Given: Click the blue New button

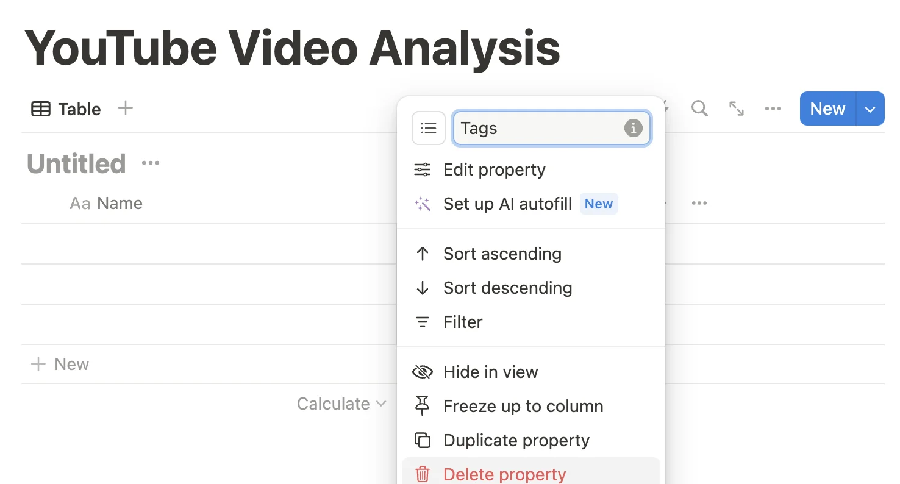Looking at the screenshot, I should click(x=827, y=109).
